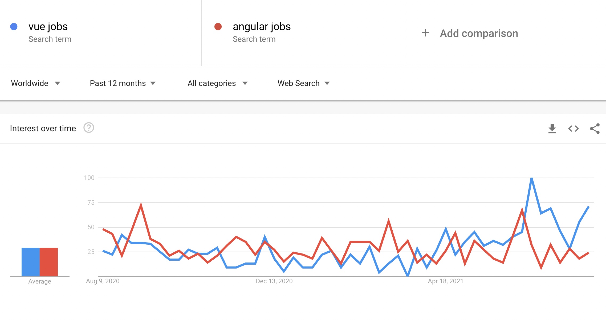Viewport: 606px width, 320px height.
Task: Click the download icon for trend data
Action: (552, 129)
